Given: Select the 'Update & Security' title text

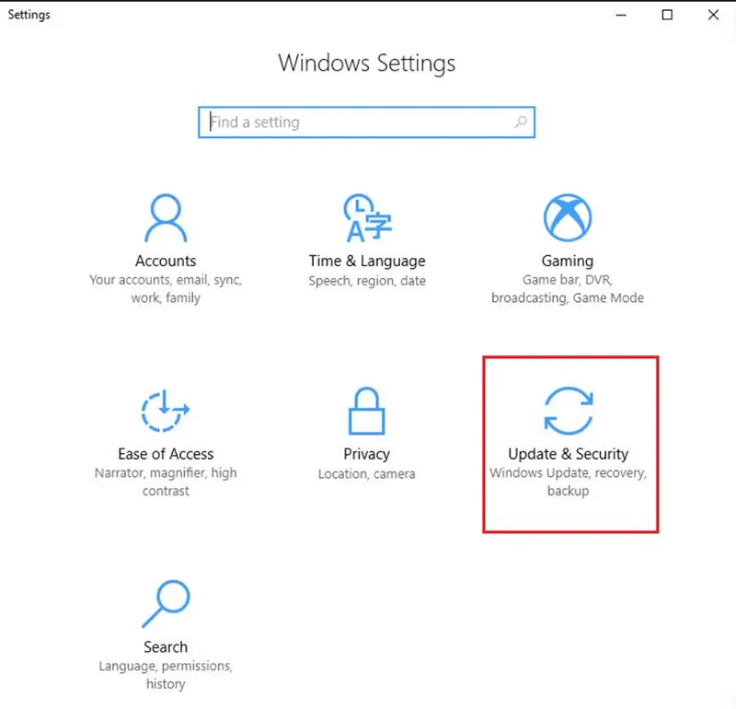Looking at the screenshot, I should point(568,454).
